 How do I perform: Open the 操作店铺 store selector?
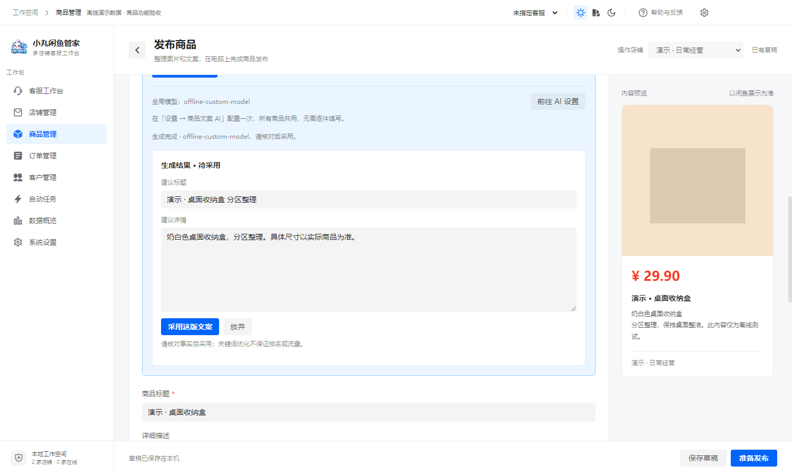[x=696, y=50]
